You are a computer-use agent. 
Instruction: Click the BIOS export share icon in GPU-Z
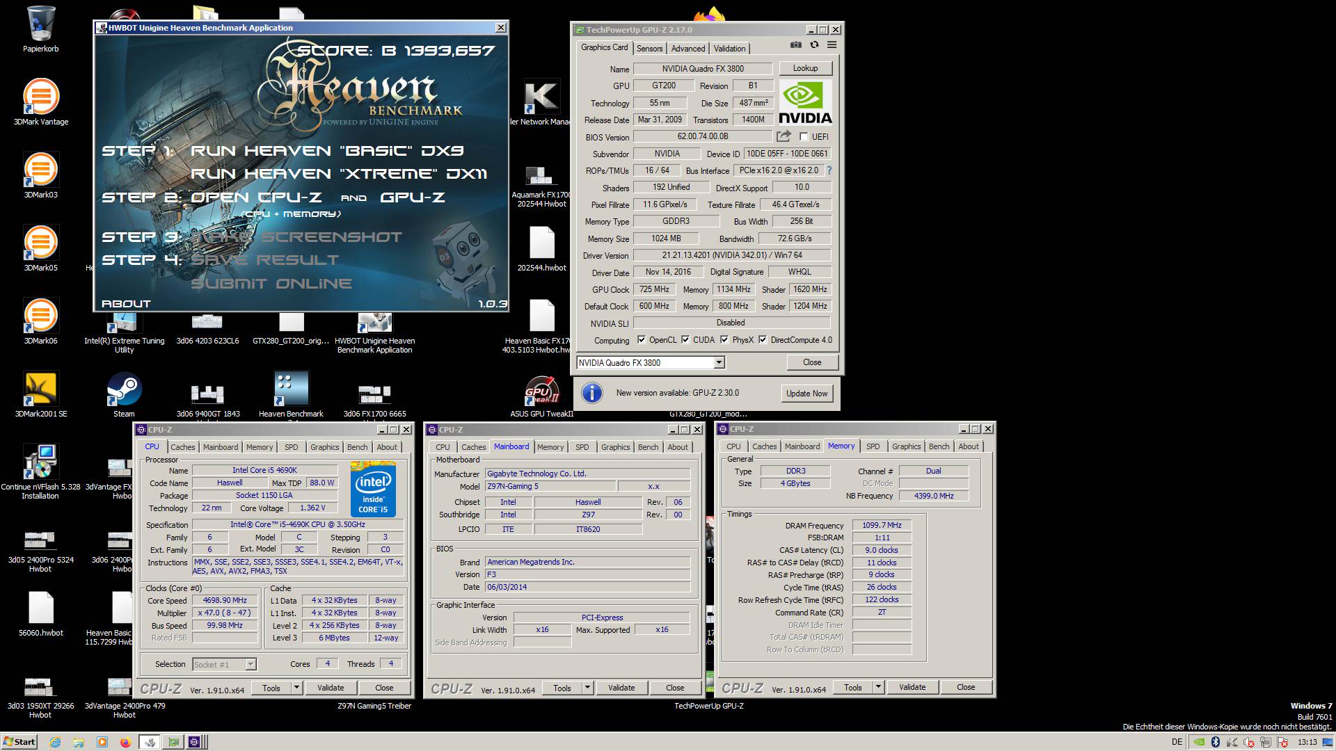(784, 136)
